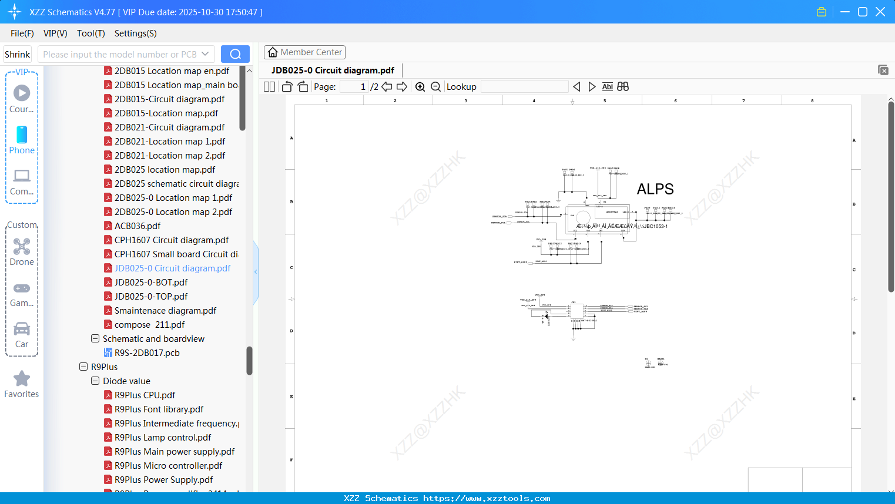
Task: Go to the next page arrow
Action: point(402,86)
